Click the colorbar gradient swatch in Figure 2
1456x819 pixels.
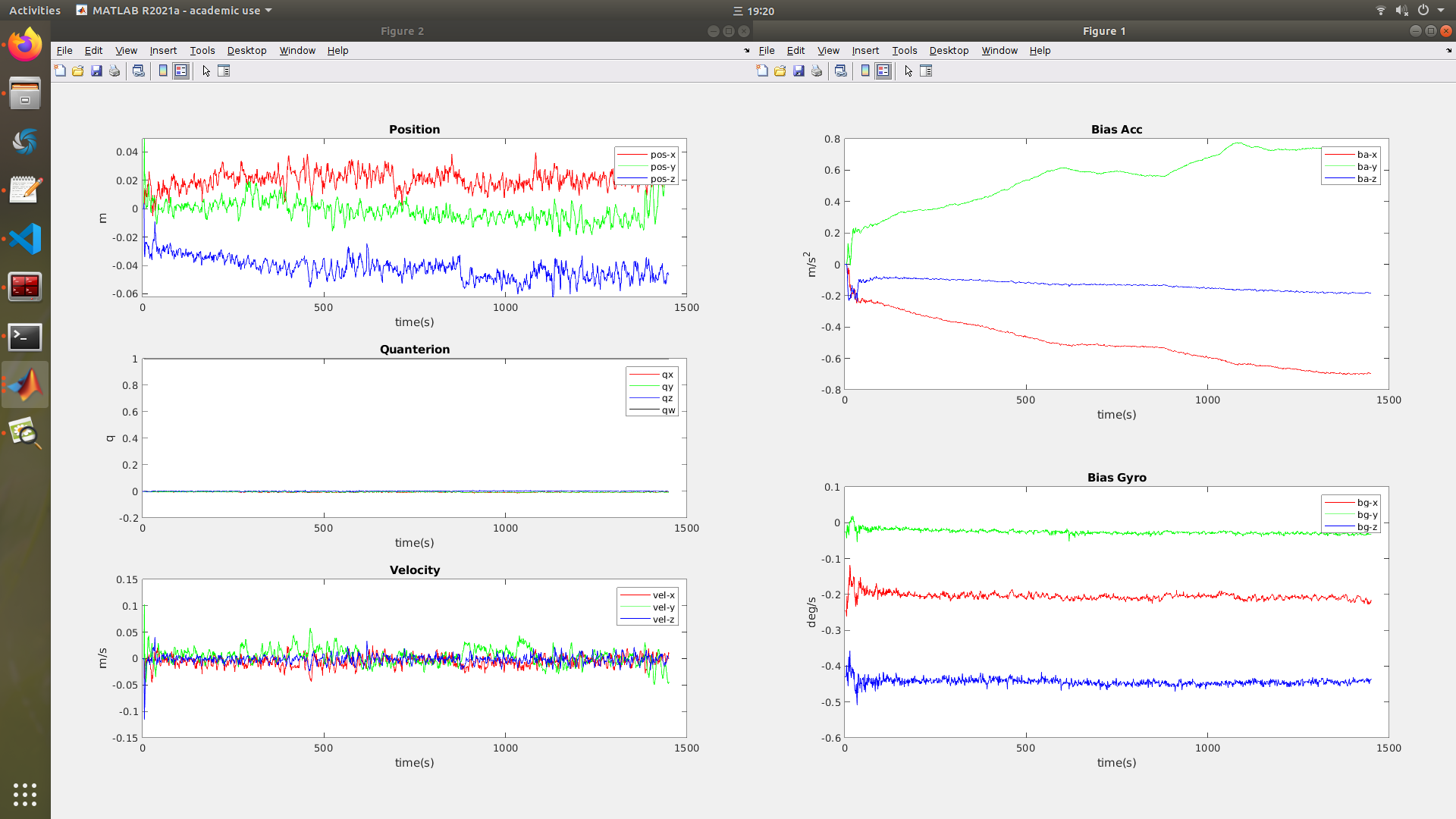point(163,71)
